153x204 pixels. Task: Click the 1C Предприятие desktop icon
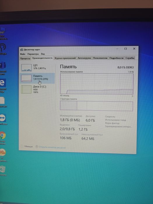(x=3, y=155)
